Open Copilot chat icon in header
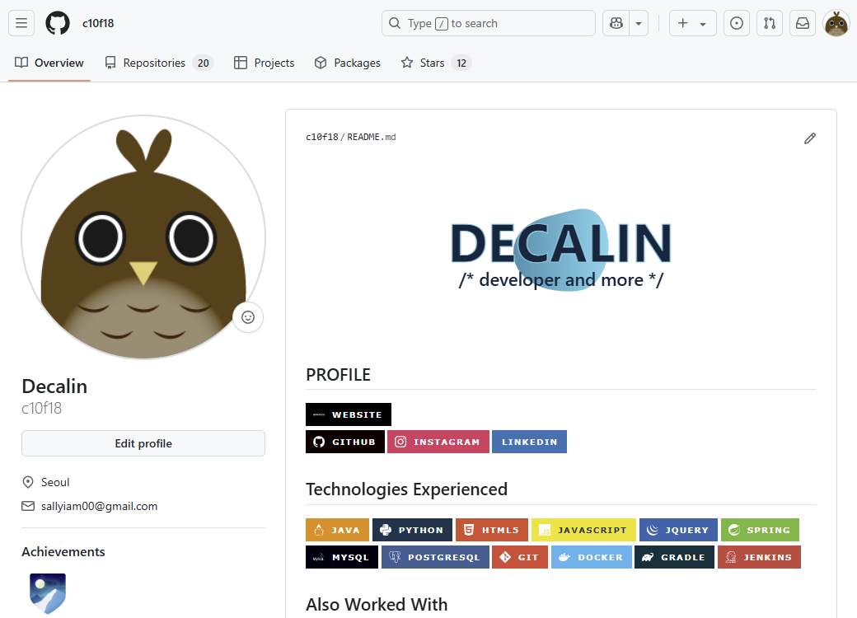Image resolution: width=857 pixels, height=618 pixels. (616, 23)
